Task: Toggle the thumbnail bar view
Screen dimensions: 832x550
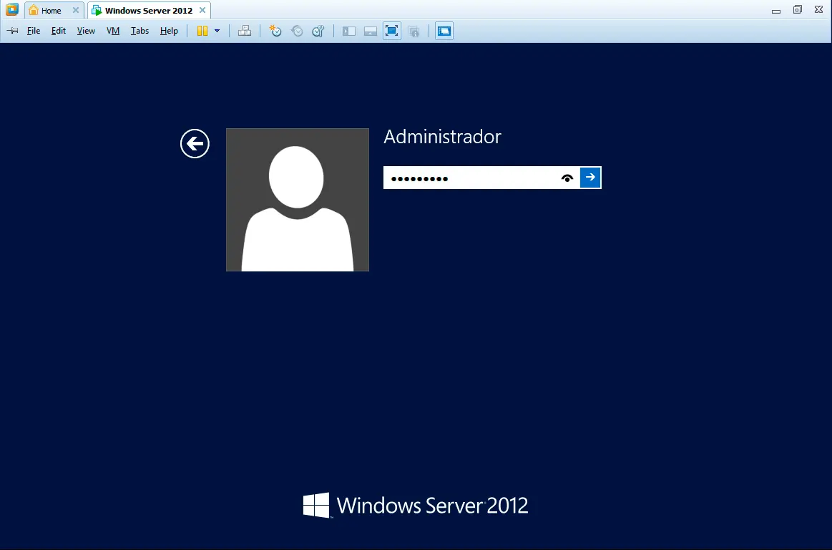Action: (x=371, y=32)
